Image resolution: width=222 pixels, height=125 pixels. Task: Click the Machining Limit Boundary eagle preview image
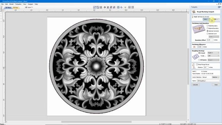198,29
